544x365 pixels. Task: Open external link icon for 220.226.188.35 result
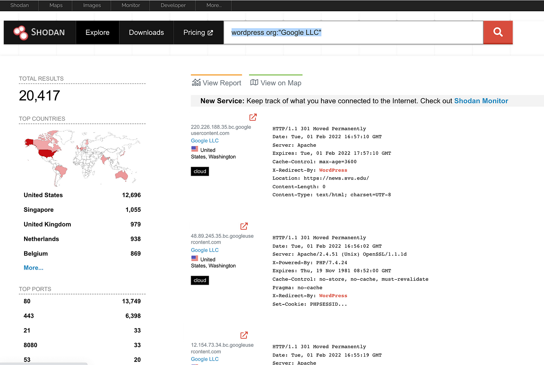pos(253,117)
